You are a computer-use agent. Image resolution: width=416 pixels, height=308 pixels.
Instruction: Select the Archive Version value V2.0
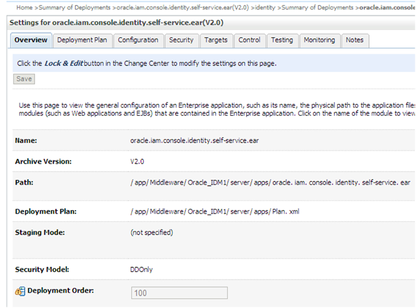point(137,161)
